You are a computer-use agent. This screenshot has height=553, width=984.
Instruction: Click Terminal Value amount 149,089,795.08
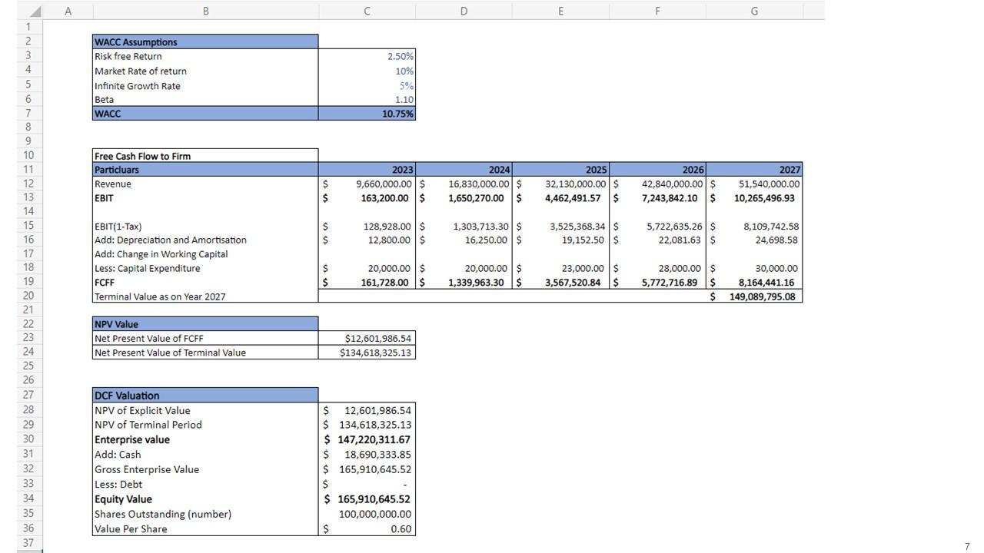[x=754, y=296]
